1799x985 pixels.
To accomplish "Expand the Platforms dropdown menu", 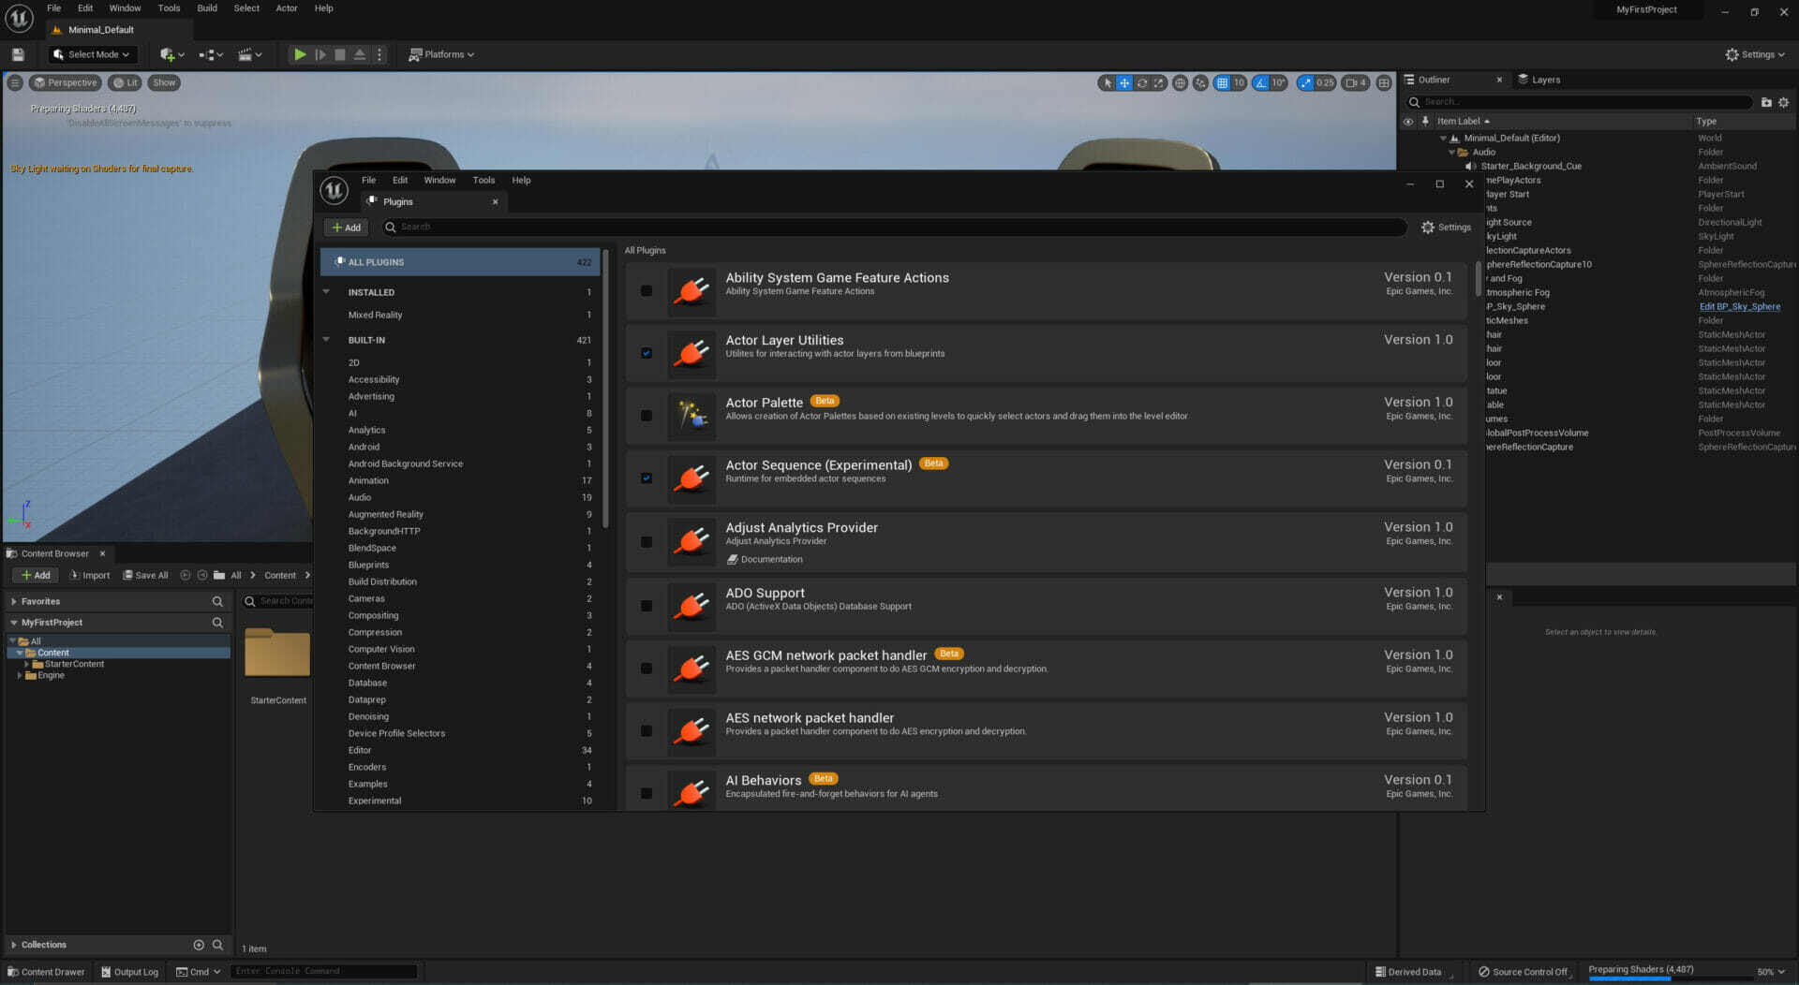I will (441, 55).
